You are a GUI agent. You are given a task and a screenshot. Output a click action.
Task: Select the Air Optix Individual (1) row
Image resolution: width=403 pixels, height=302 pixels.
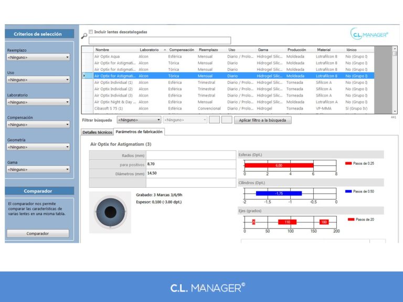pyautogui.click(x=228, y=82)
